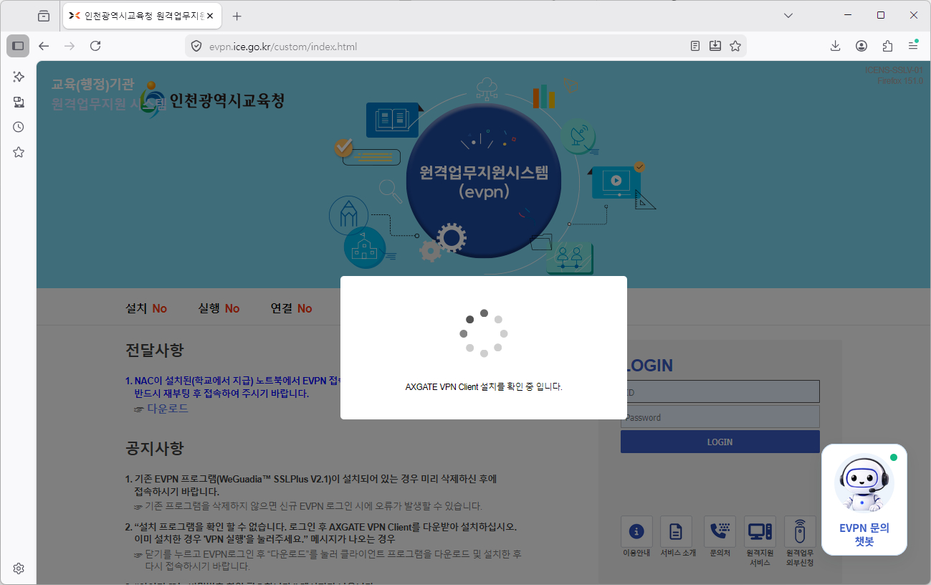This screenshot has height=585, width=931.
Task: Open the Firefox View icon
Action: coord(44,16)
